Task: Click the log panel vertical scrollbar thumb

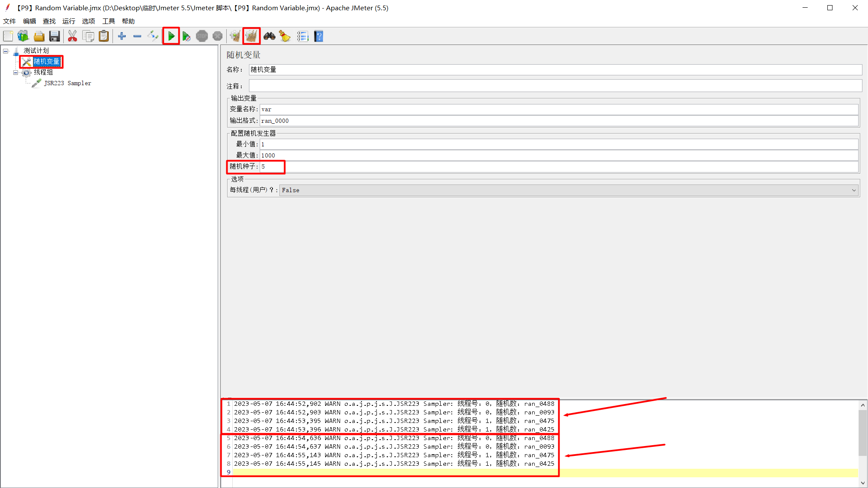Action: (863, 432)
